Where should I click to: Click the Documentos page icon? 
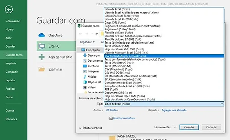click(85, 61)
